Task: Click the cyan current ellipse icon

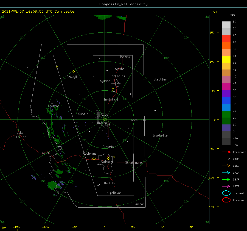Action: click(226, 193)
